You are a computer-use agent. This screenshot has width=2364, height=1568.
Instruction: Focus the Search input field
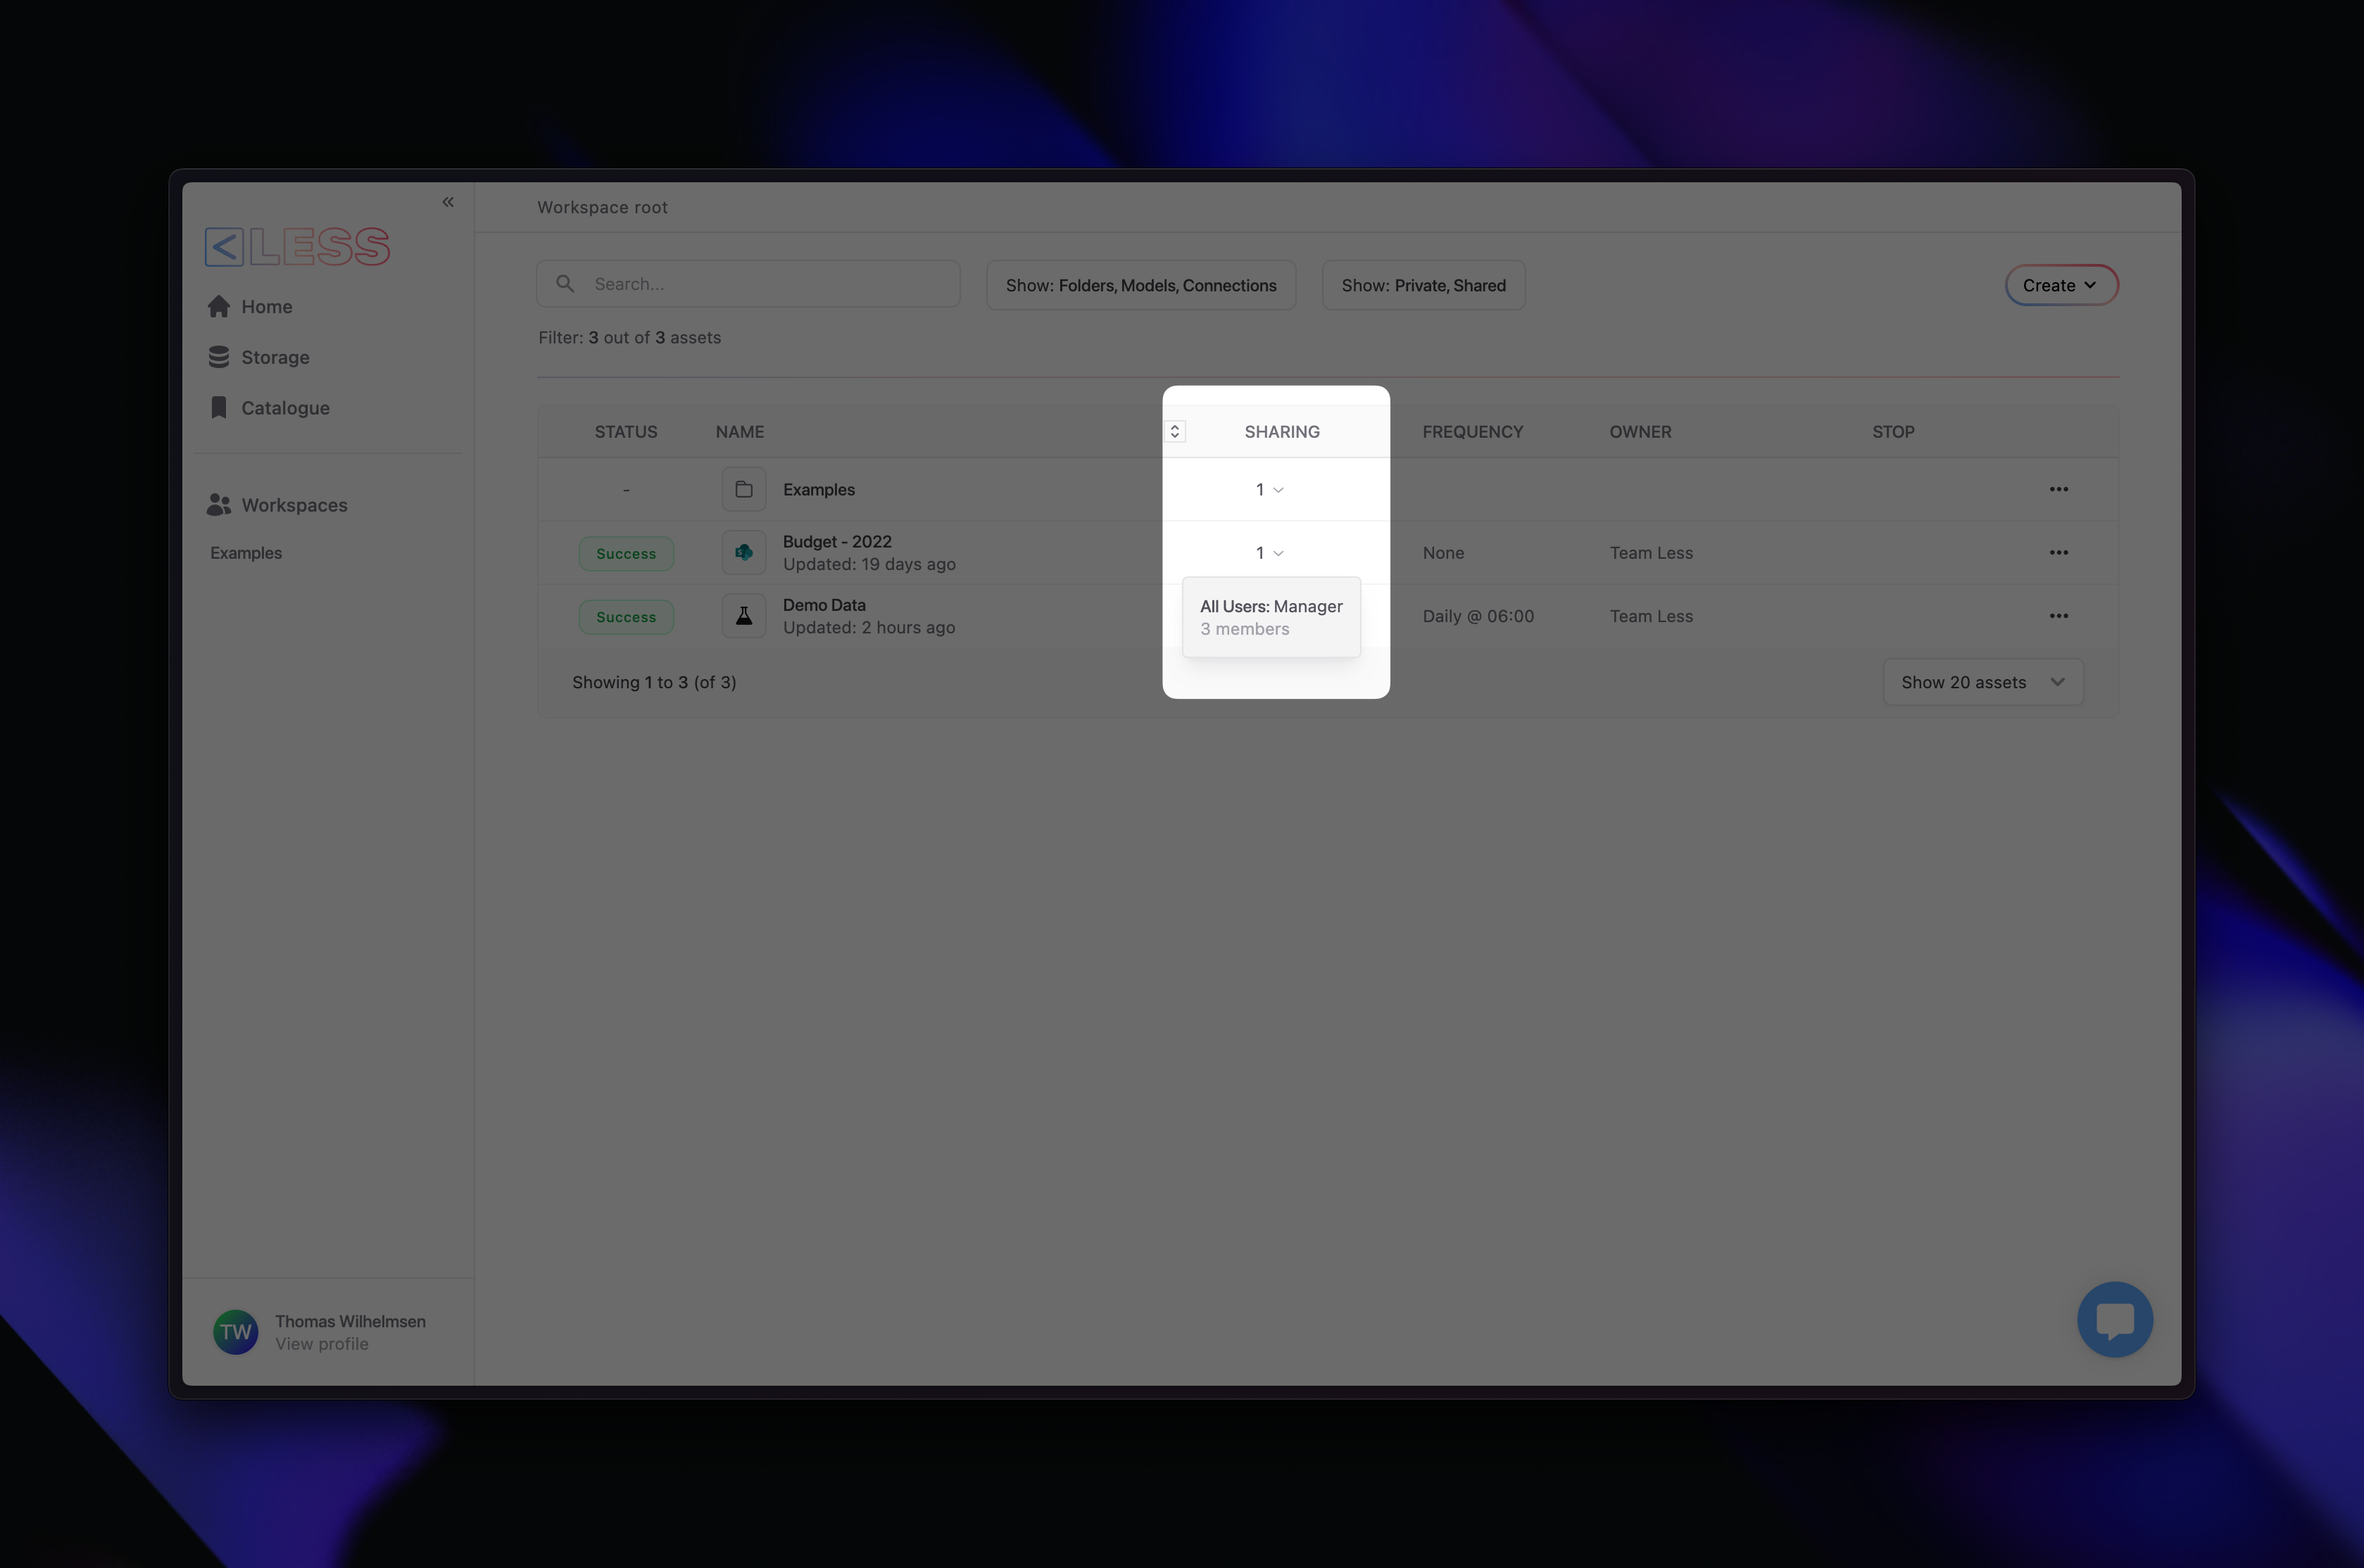[748, 284]
